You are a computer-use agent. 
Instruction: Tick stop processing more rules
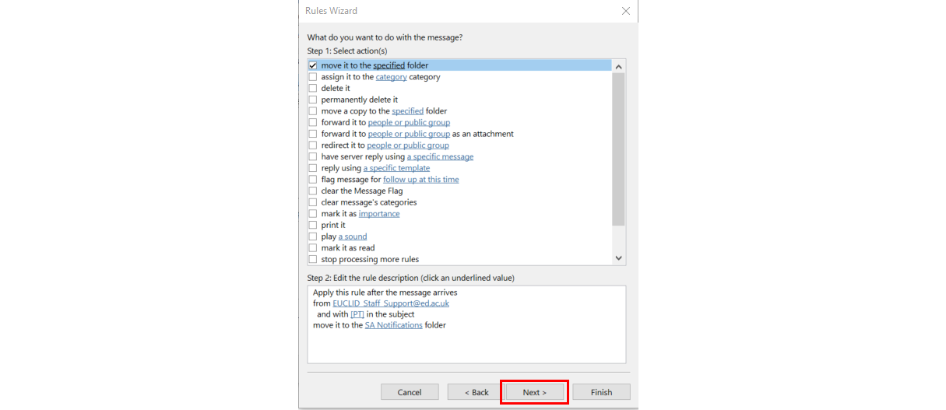click(313, 260)
